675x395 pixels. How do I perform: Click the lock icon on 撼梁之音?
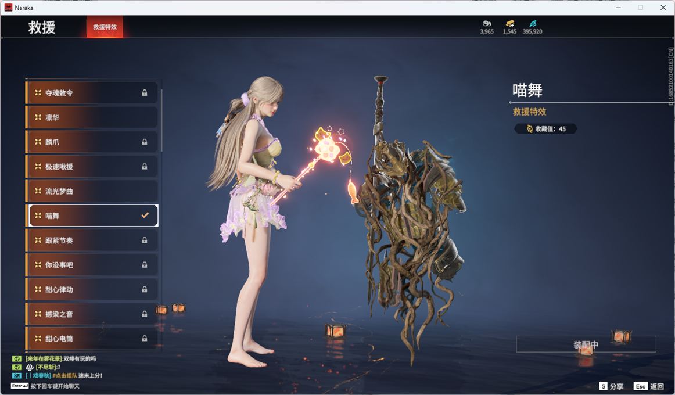(x=145, y=314)
